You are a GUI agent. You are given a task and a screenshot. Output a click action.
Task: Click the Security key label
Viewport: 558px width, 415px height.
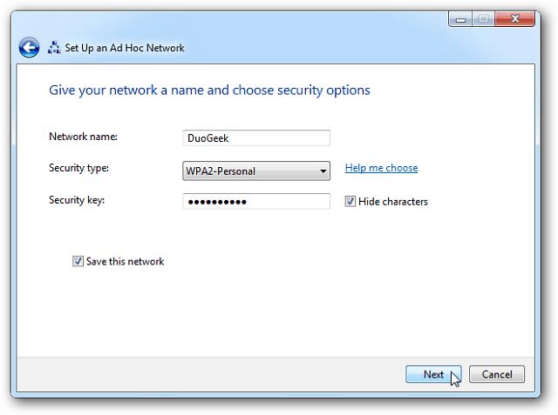(77, 200)
